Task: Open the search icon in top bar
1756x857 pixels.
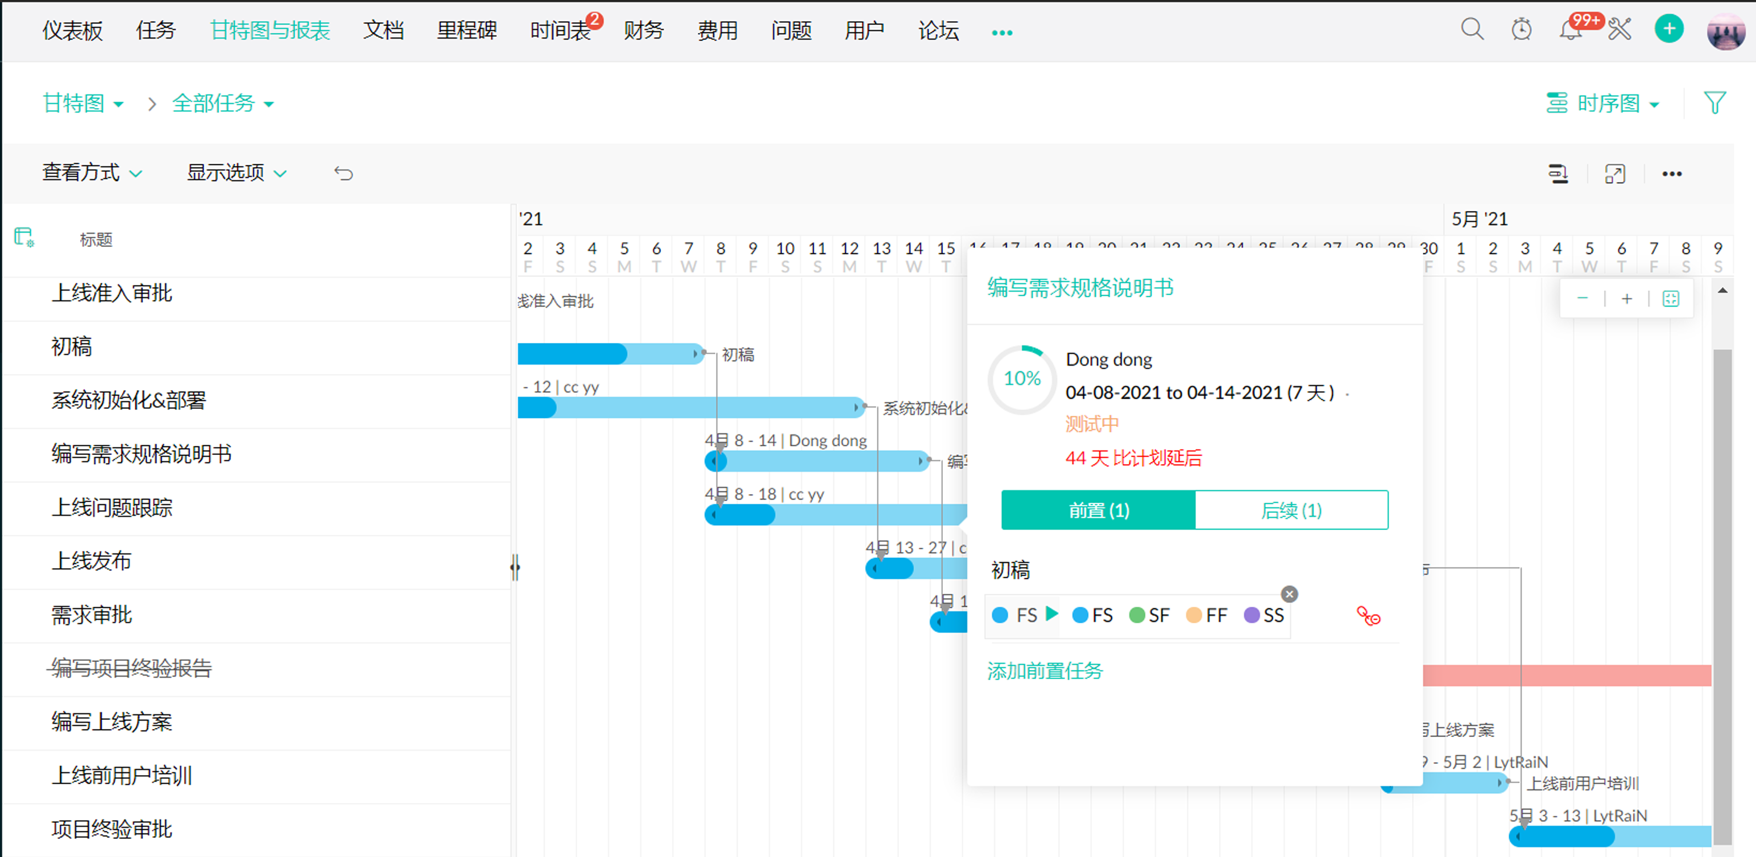Action: click(1472, 30)
